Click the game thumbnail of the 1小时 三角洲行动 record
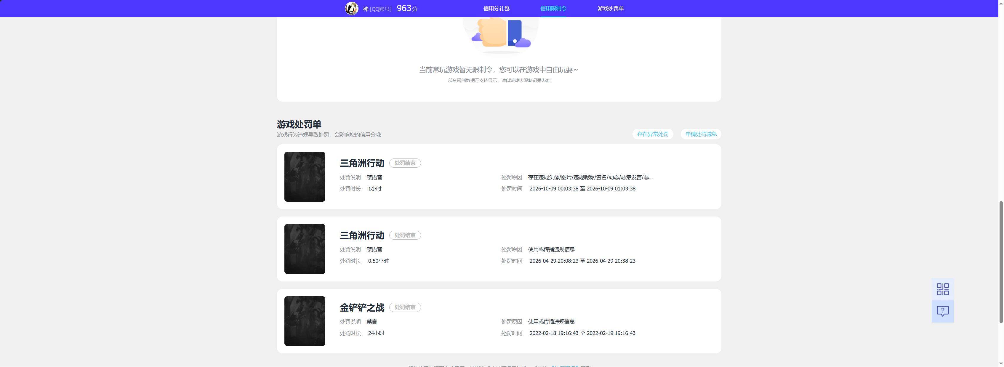Image resolution: width=1004 pixels, height=367 pixels. click(304, 177)
